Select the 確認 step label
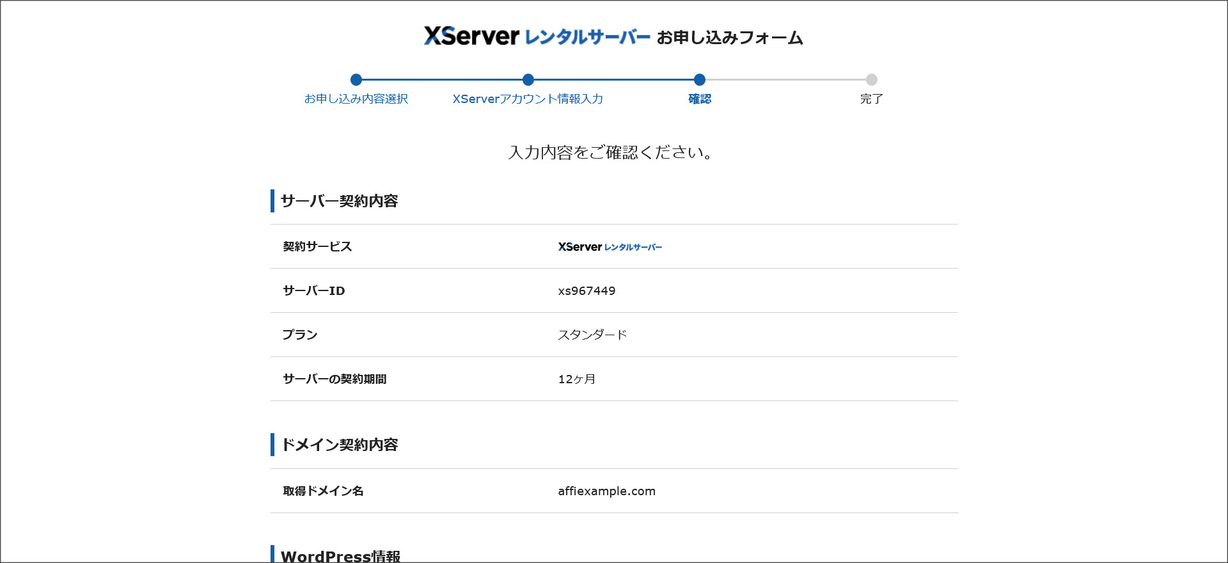 pyautogui.click(x=700, y=99)
